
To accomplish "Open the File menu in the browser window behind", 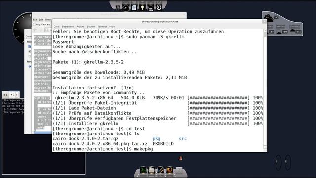I will click(x=35, y=20).
